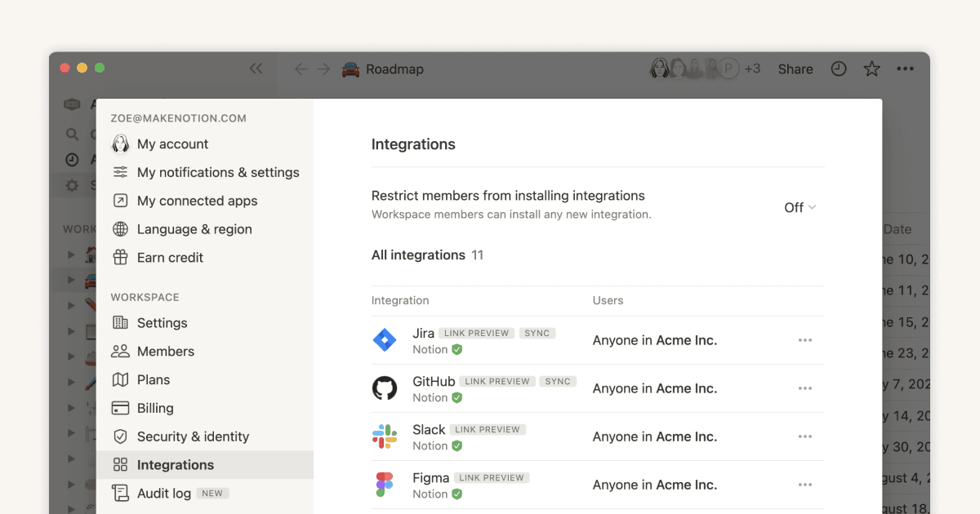Open workspace Members settings
Viewport: 980px width, 514px height.
167,351
